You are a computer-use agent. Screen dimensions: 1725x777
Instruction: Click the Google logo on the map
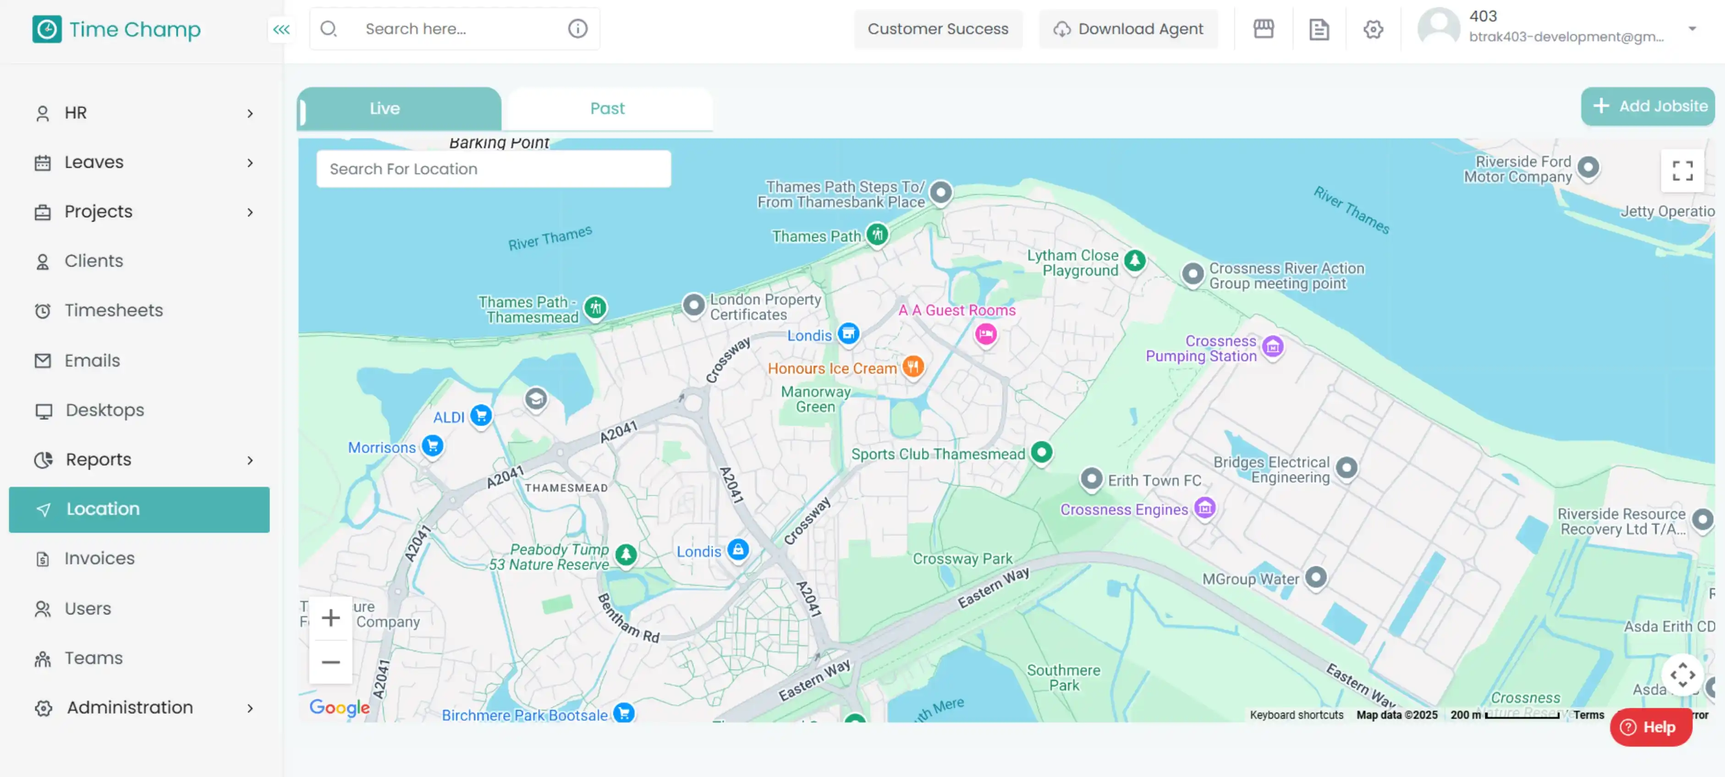coord(340,707)
